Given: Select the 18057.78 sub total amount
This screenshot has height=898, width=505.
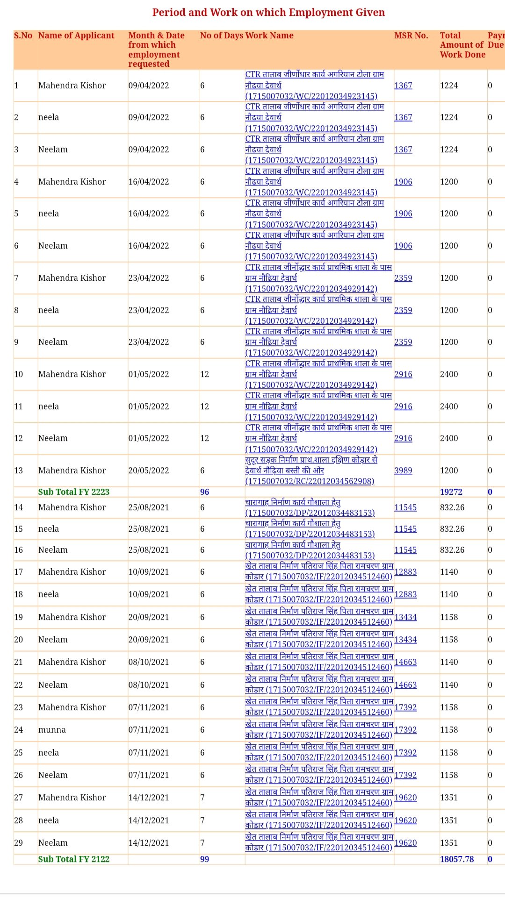Looking at the screenshot, I should 457,859.
